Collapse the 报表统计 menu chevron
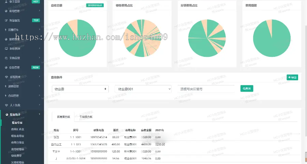Image resolution: width=307 pixels, height=164 pixels. pos(39,114)
